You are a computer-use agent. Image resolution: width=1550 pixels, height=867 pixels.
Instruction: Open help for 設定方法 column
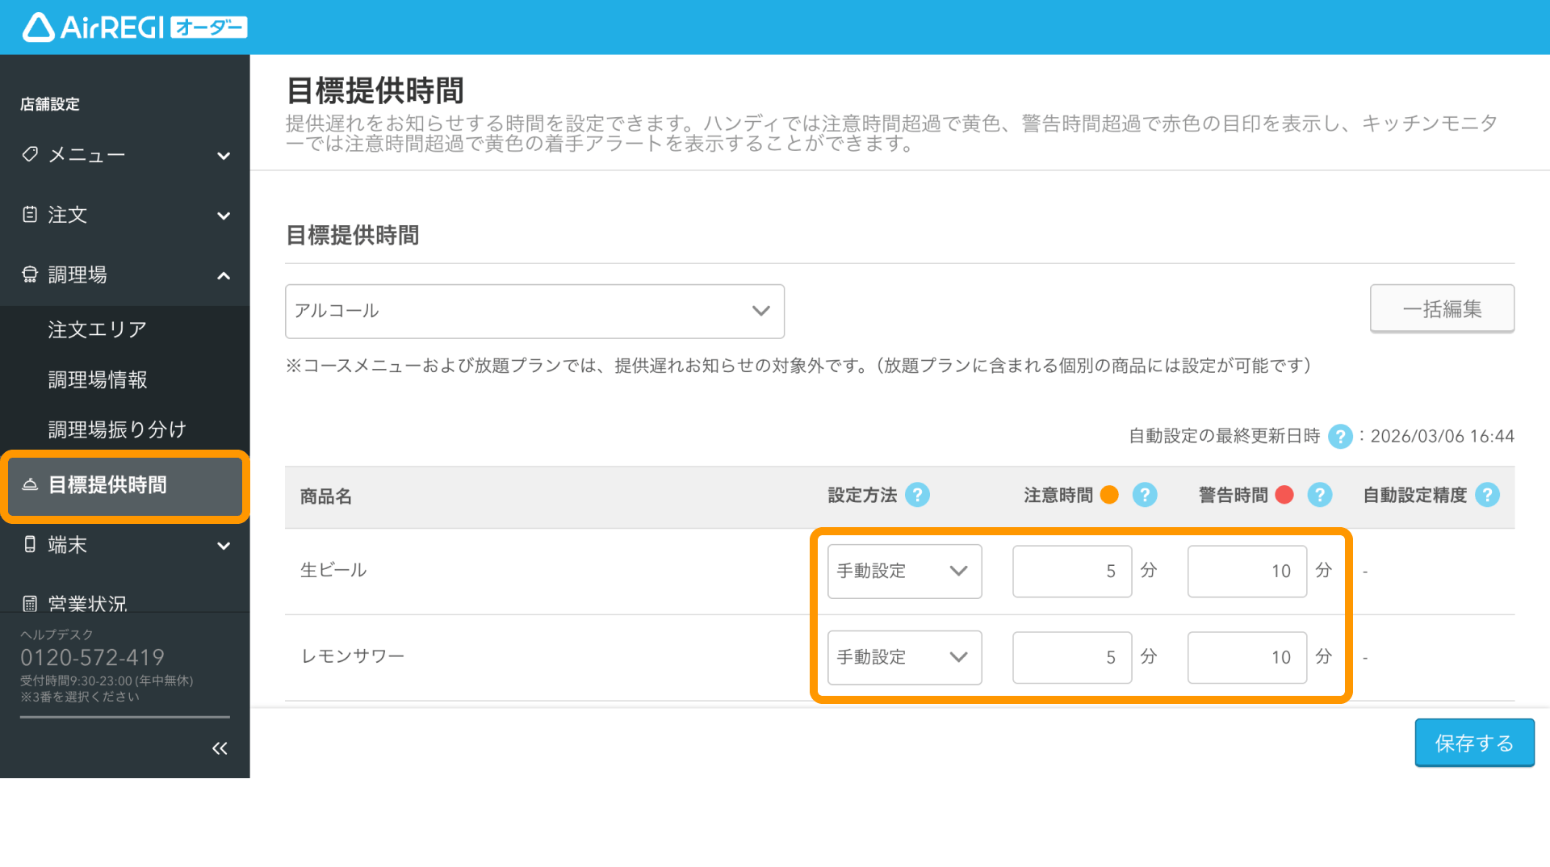point(917,495)
